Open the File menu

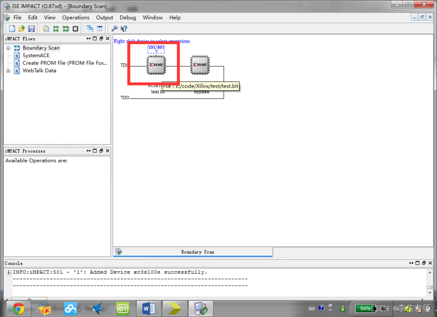[18, 18]
